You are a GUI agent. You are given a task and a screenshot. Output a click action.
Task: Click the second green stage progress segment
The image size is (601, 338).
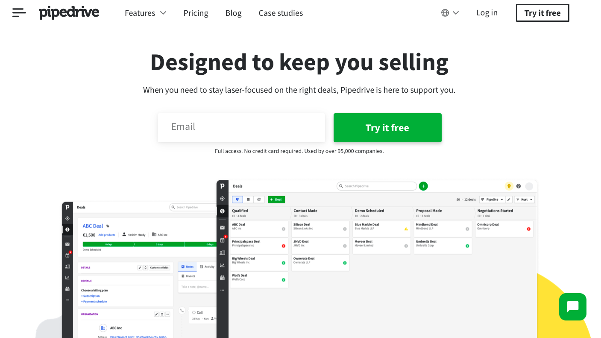(x=159, y=244)
